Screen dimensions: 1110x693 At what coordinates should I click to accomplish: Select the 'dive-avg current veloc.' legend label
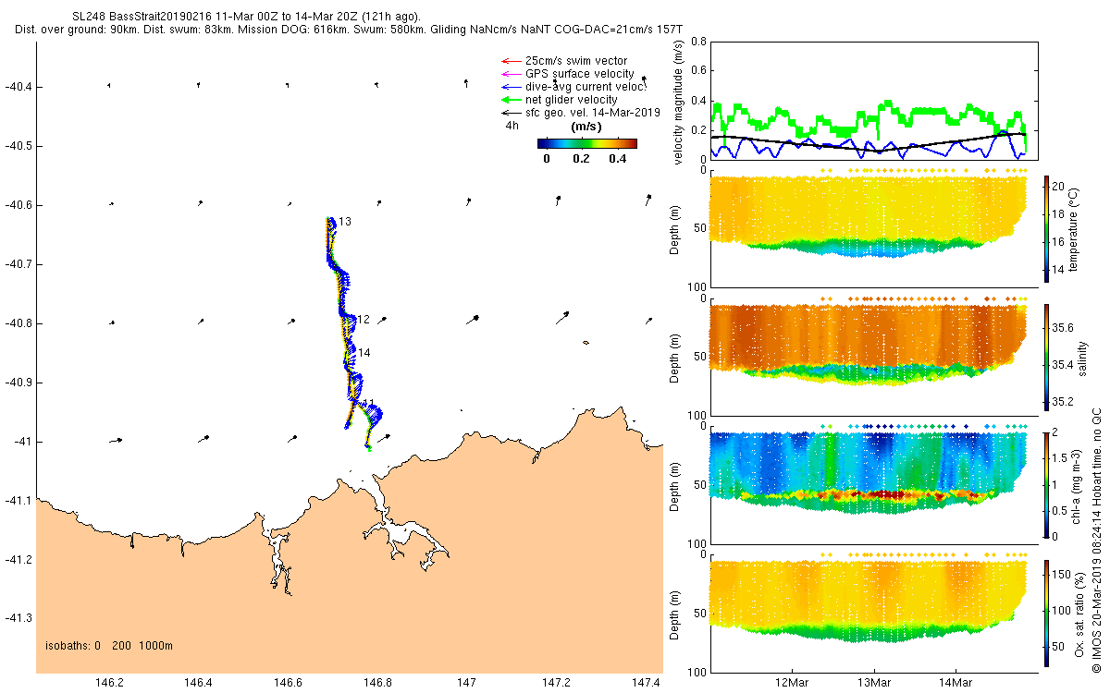pos(586,87)
